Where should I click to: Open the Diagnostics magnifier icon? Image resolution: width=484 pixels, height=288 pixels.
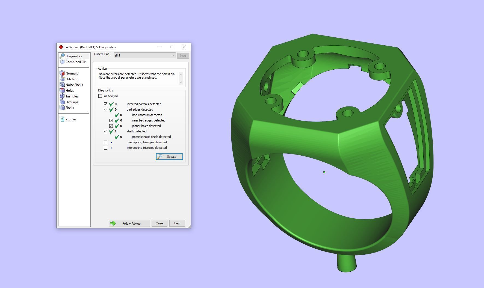pos(62,56)
